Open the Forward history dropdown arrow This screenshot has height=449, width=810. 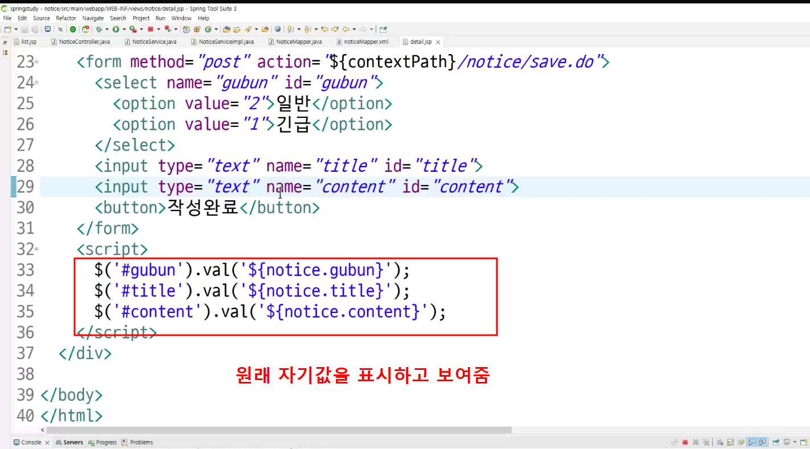pos(371,29)
